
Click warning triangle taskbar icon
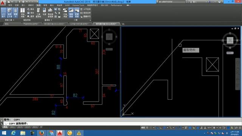[x=79, y=133]
